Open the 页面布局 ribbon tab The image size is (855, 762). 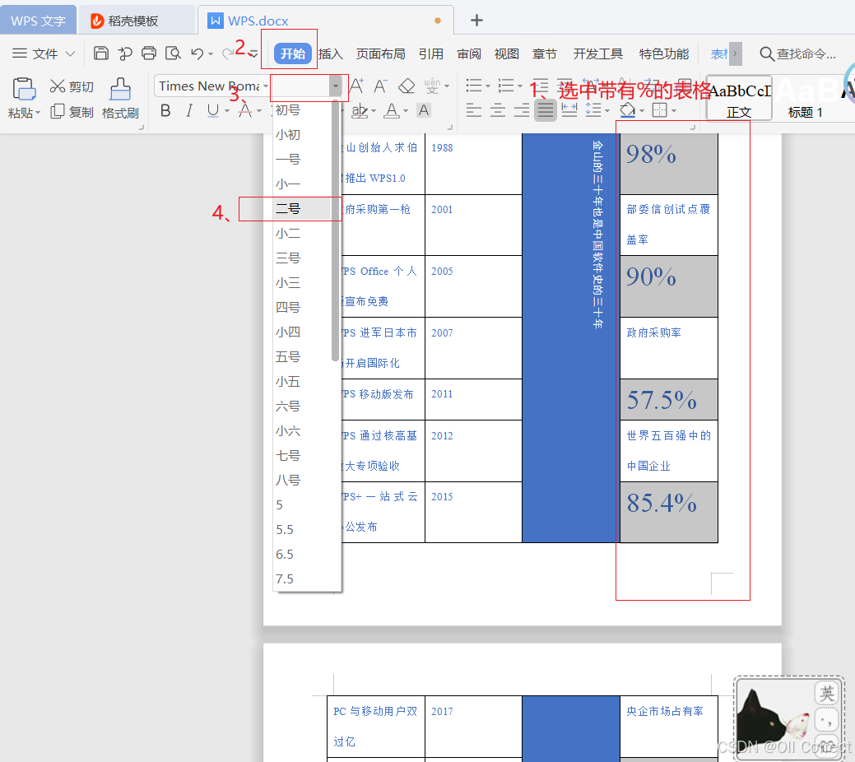381,54
